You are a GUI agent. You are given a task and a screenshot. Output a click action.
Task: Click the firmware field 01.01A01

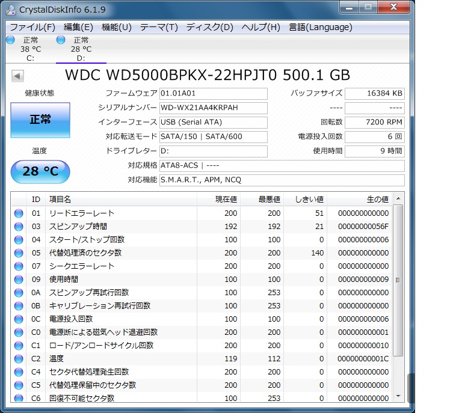(x=214, y=94)
